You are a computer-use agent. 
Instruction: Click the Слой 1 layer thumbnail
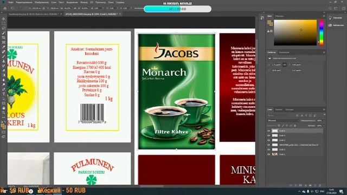[x=275, y=154]
